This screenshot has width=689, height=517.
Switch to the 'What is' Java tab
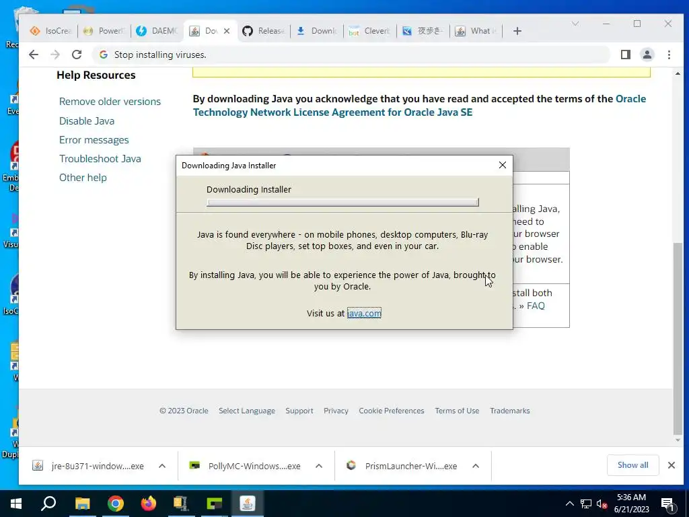point(476,31)
